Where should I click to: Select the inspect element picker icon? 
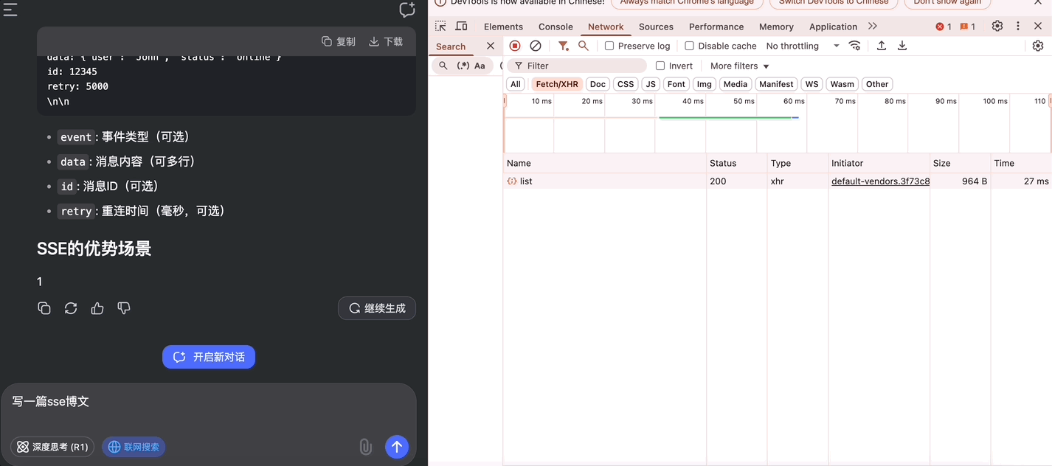coord(440,26)
